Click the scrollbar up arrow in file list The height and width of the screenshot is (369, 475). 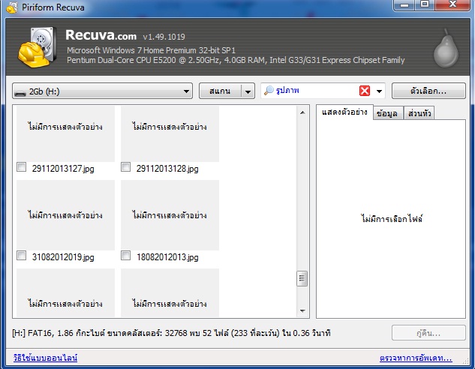(302, 112)
